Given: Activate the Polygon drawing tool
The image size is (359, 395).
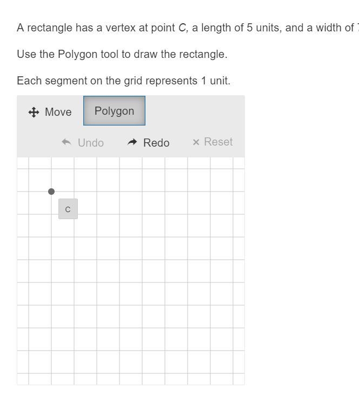Looking at the screenshot, I should [114, 110].
